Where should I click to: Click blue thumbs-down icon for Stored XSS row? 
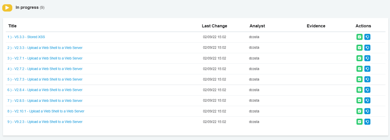click(x=368, y=37)
